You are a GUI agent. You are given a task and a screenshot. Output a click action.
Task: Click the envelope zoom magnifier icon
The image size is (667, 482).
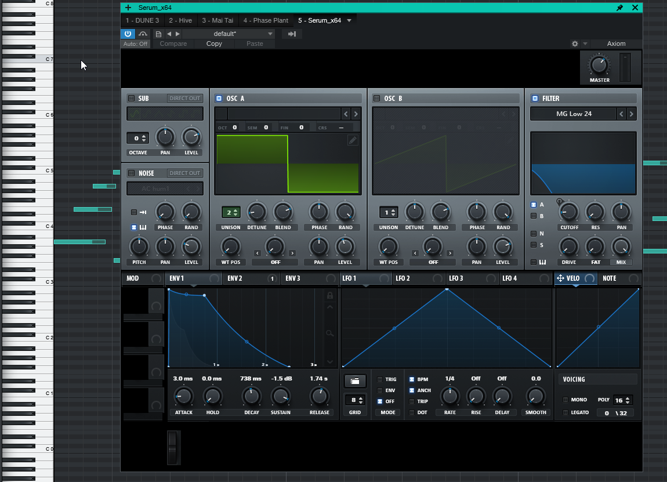329,333
